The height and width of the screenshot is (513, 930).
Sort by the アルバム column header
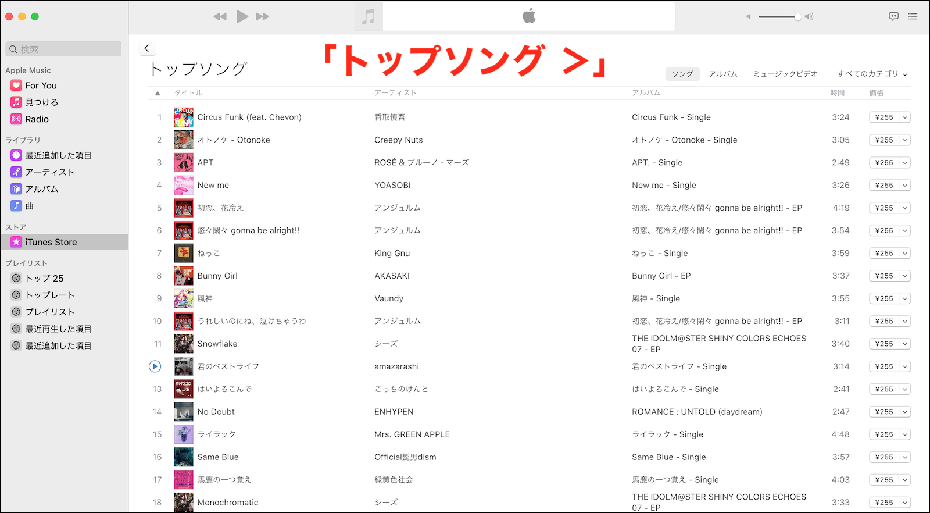646,93
